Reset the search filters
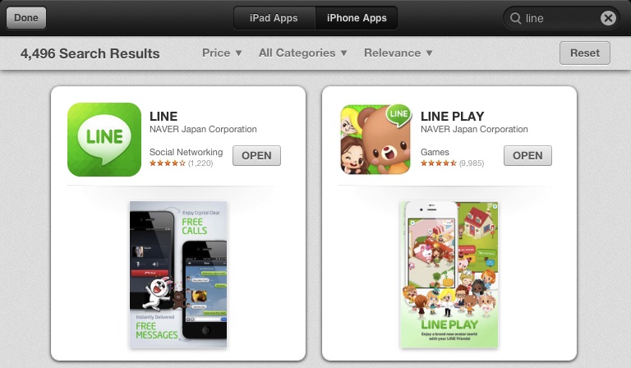Screen dimensions: 631x368 (x=585, y=53)
